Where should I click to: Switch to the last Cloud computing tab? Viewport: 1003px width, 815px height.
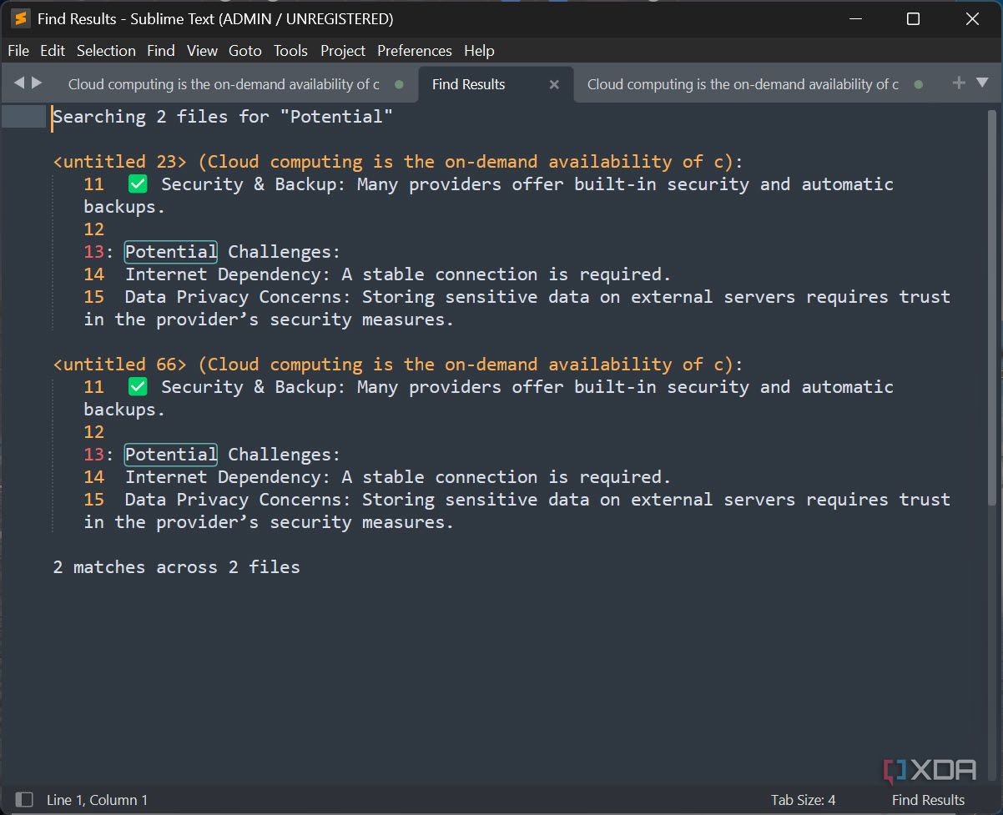[x=743, y=84]
